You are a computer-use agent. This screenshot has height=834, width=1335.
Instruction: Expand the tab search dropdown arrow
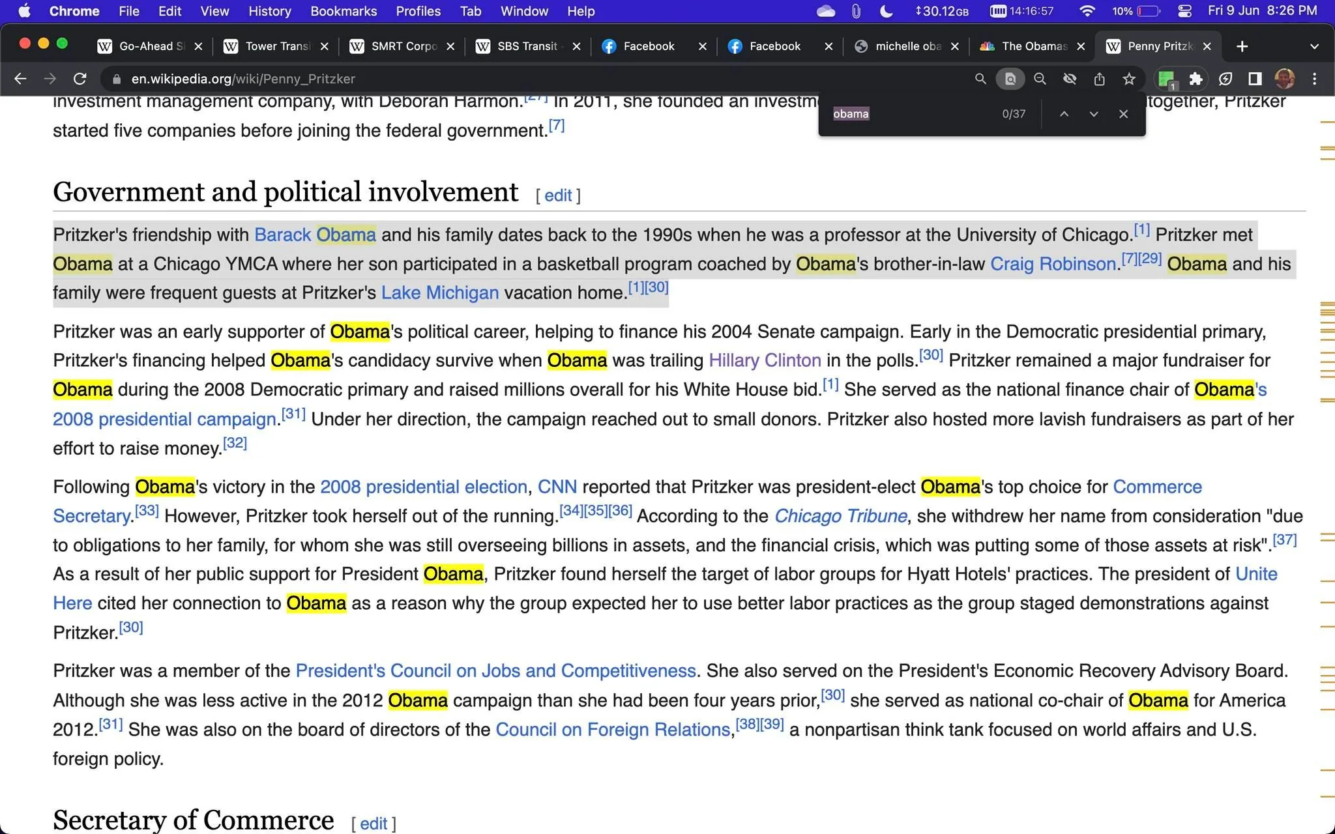click(x=1314, y=46)
